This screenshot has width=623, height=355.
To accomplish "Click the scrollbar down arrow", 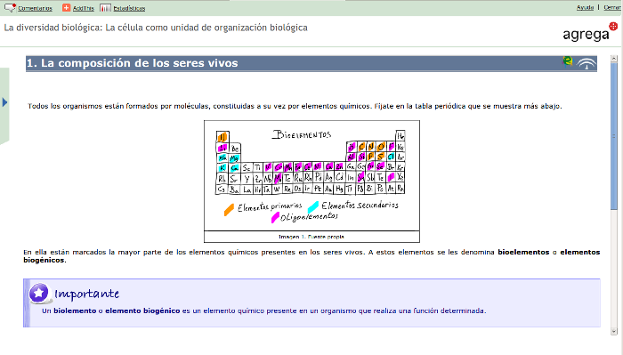I will click(614, 331).
